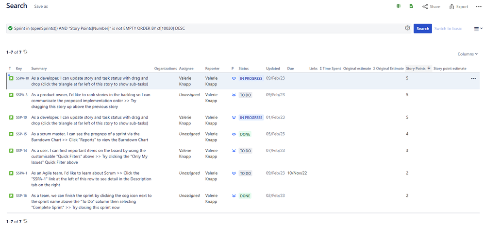Click the Google Sheets export icon
485x229 pixels.
(411, 6)
